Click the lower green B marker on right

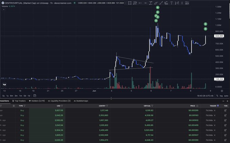coord(206,29)
